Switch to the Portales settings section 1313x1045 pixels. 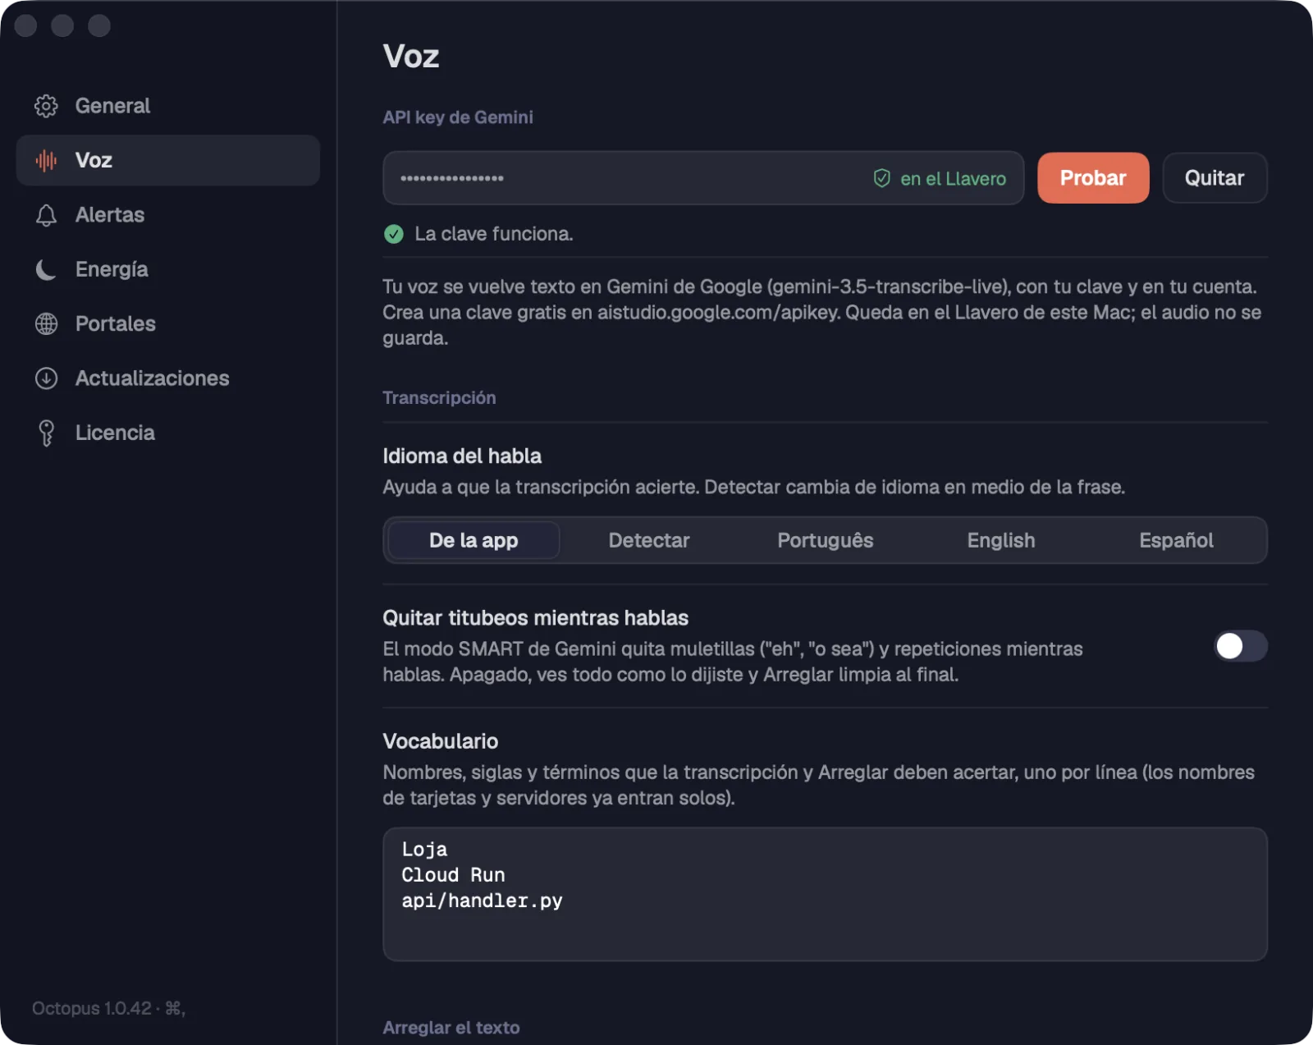pos(168,323)
